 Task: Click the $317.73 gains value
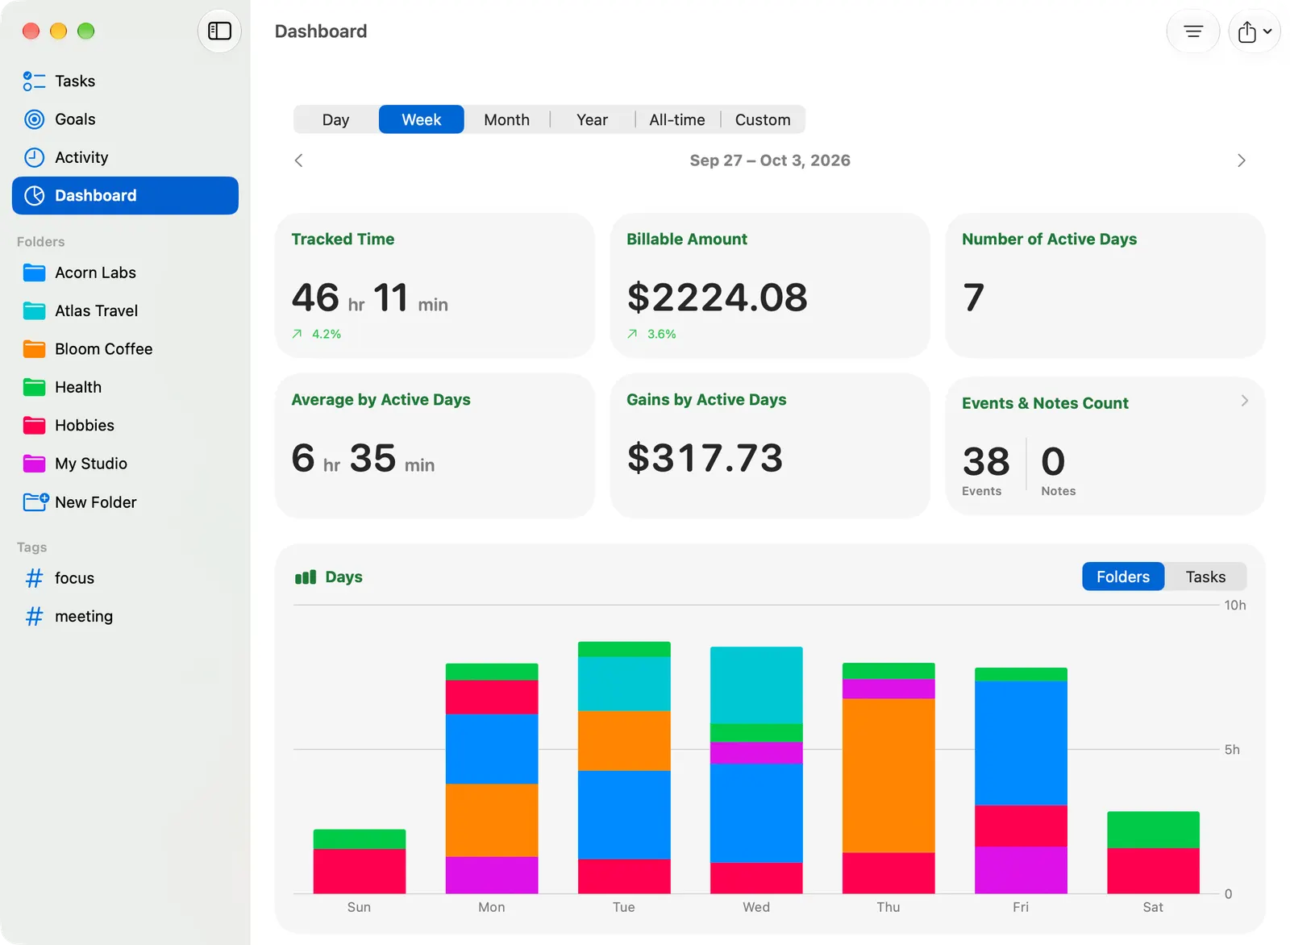click(705, 458)
